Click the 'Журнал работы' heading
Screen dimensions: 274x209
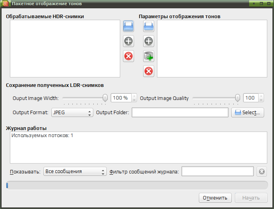[x=26, y=128]
